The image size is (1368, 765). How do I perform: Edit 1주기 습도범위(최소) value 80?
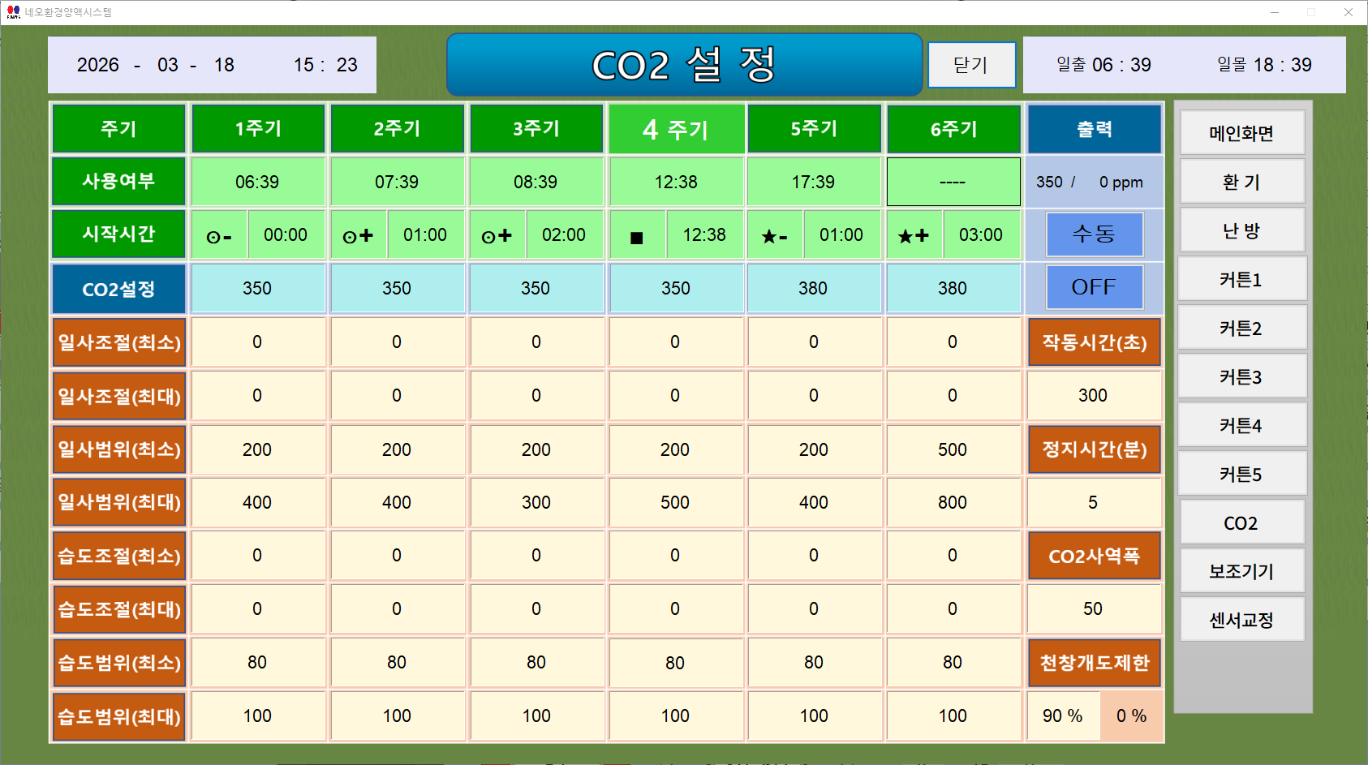point(257,663)
